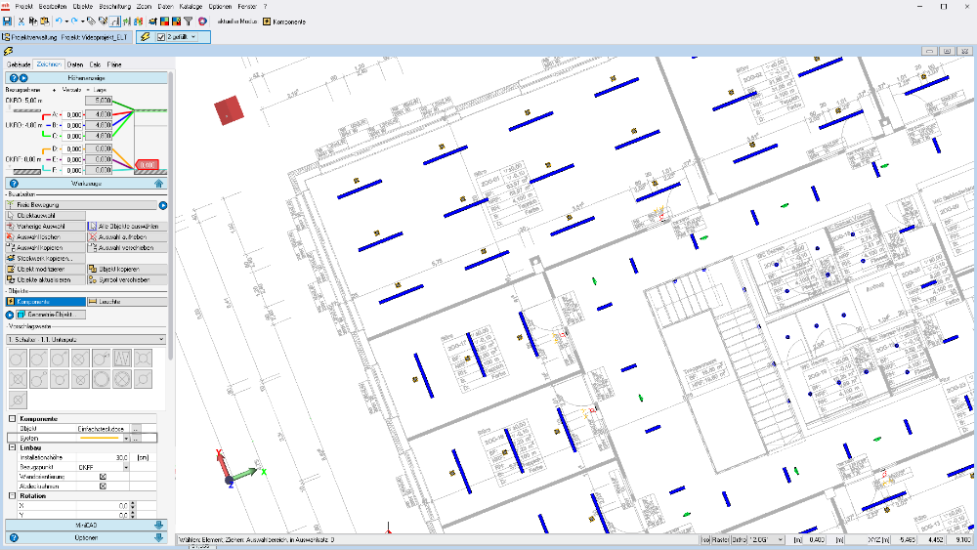Click the Save icon in the toolbar

click(8, 21)
